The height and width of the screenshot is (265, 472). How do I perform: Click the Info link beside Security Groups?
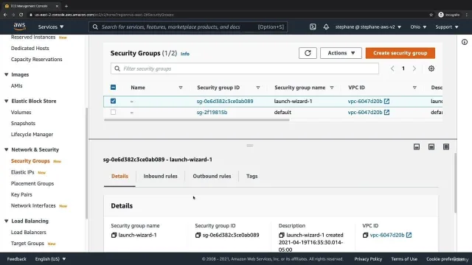185,54
